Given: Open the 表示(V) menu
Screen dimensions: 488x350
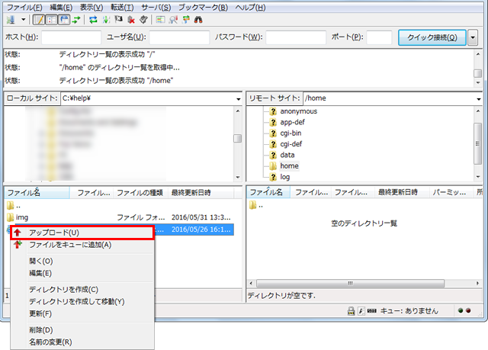Looking at the screenshot, I should click(91, 7).
